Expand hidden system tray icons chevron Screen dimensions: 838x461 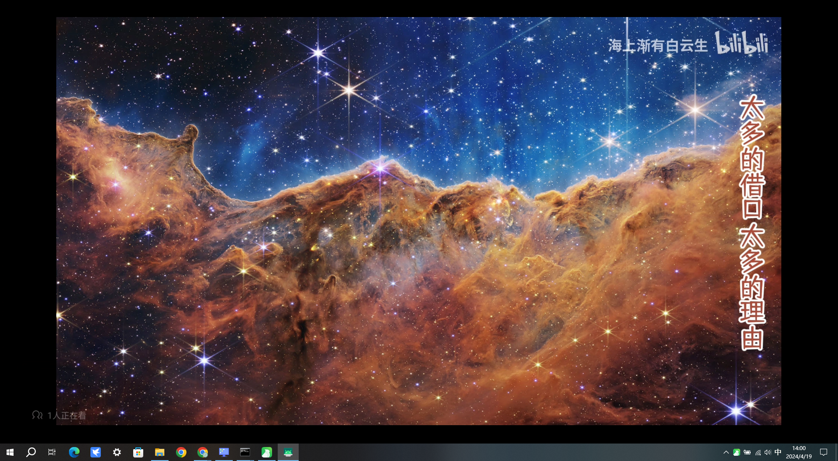(726, 452)
